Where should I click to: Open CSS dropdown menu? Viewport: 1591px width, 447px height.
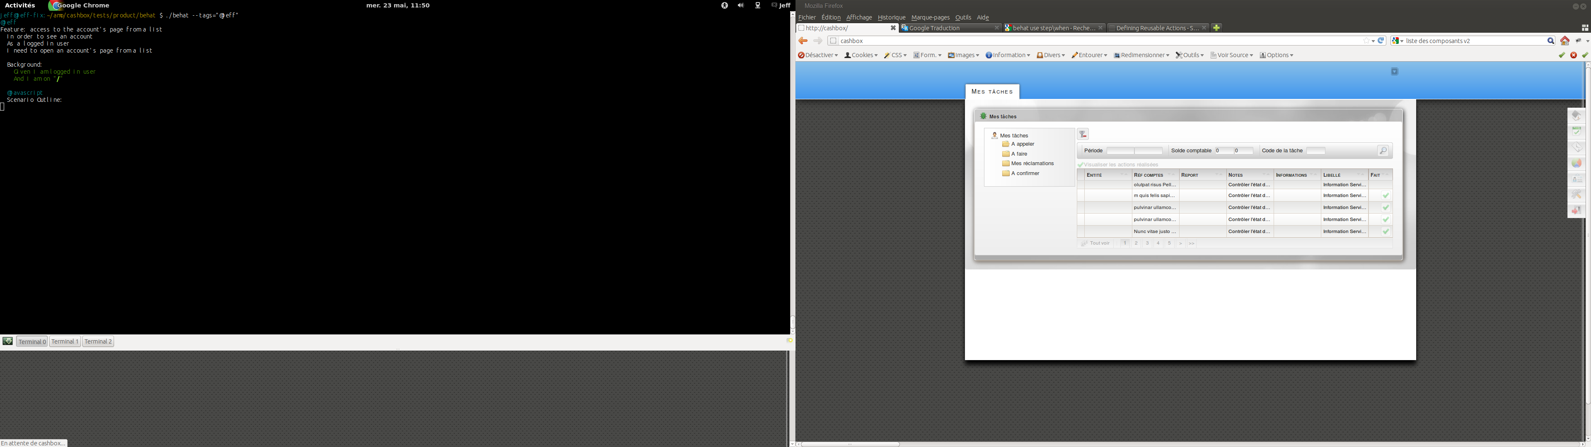(x=895, y=55)
